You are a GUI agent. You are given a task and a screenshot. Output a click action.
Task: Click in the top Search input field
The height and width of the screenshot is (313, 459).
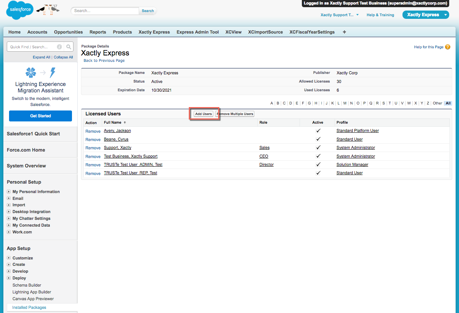tap(105, 11)
